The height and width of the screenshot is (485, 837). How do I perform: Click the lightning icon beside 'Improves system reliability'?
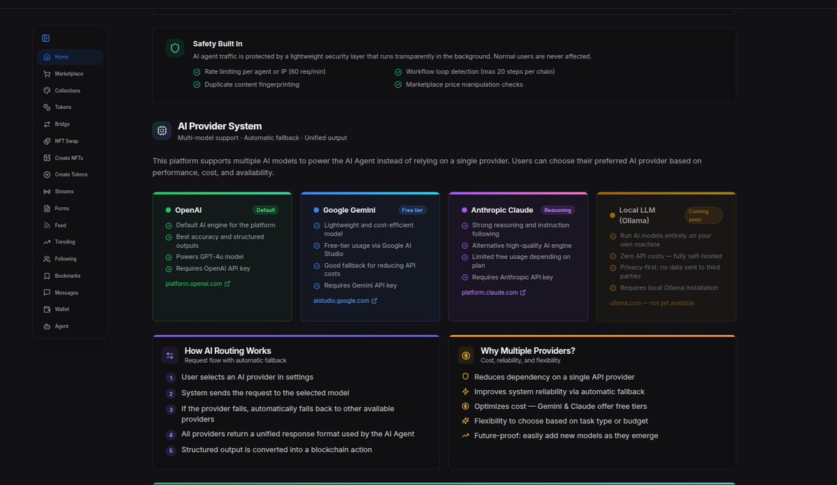[465, 391]
